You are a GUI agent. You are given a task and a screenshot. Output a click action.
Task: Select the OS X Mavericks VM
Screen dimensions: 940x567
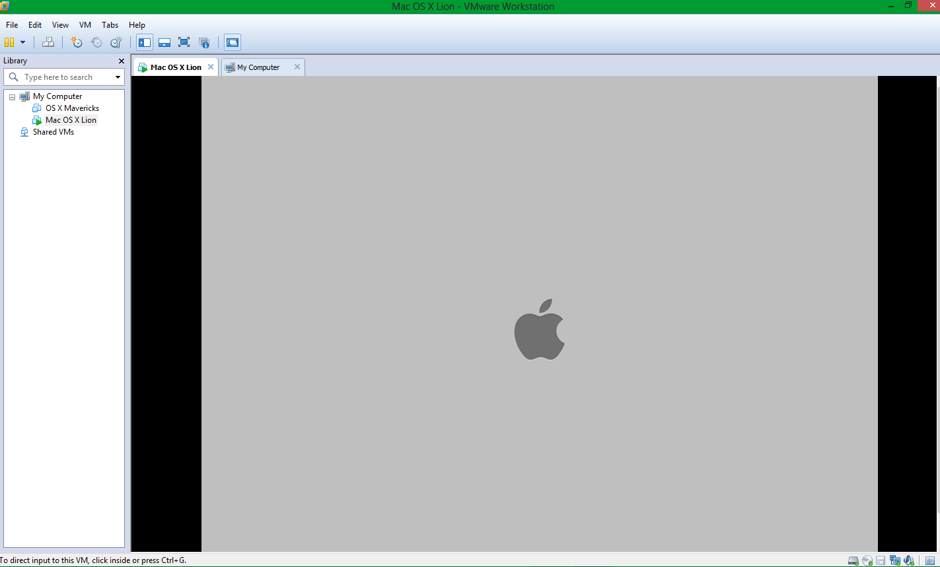coord(72,108)
